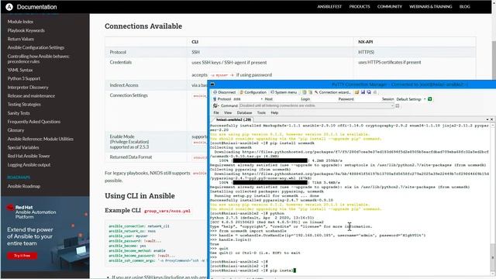
Task: Open the Protocol dropdown in PuTTY
Action: point(262,99)
